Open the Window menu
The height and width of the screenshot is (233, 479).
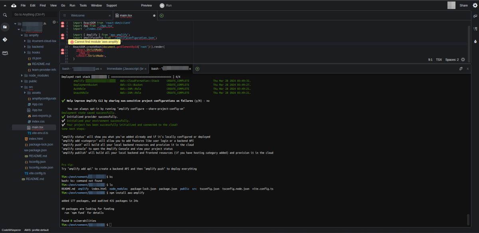(x=96, y=6)
